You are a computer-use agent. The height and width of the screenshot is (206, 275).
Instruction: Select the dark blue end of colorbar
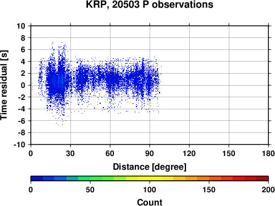tap(37, 179)
